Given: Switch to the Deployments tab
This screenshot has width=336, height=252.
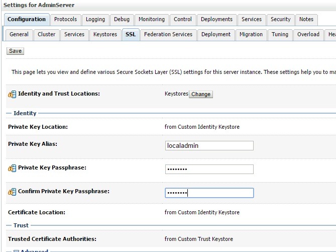Looking at the screenshot, I should pyautogui.click(x=216, y=20).
